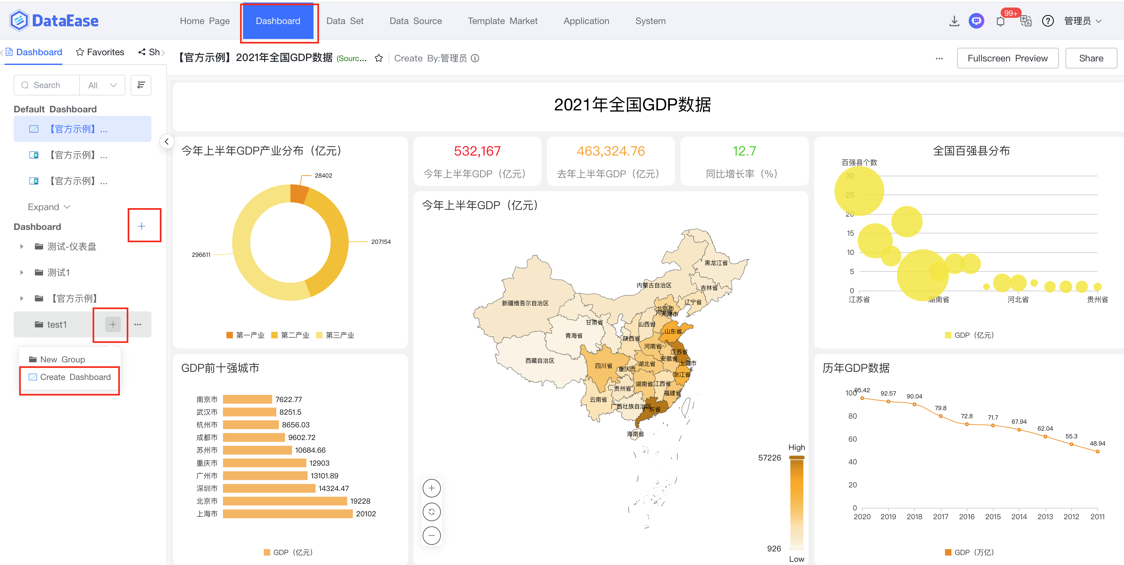Toggle 第一产业 legend in donut chart
The height and width of the screenshot is (565, 1124).
click(246, 335)
